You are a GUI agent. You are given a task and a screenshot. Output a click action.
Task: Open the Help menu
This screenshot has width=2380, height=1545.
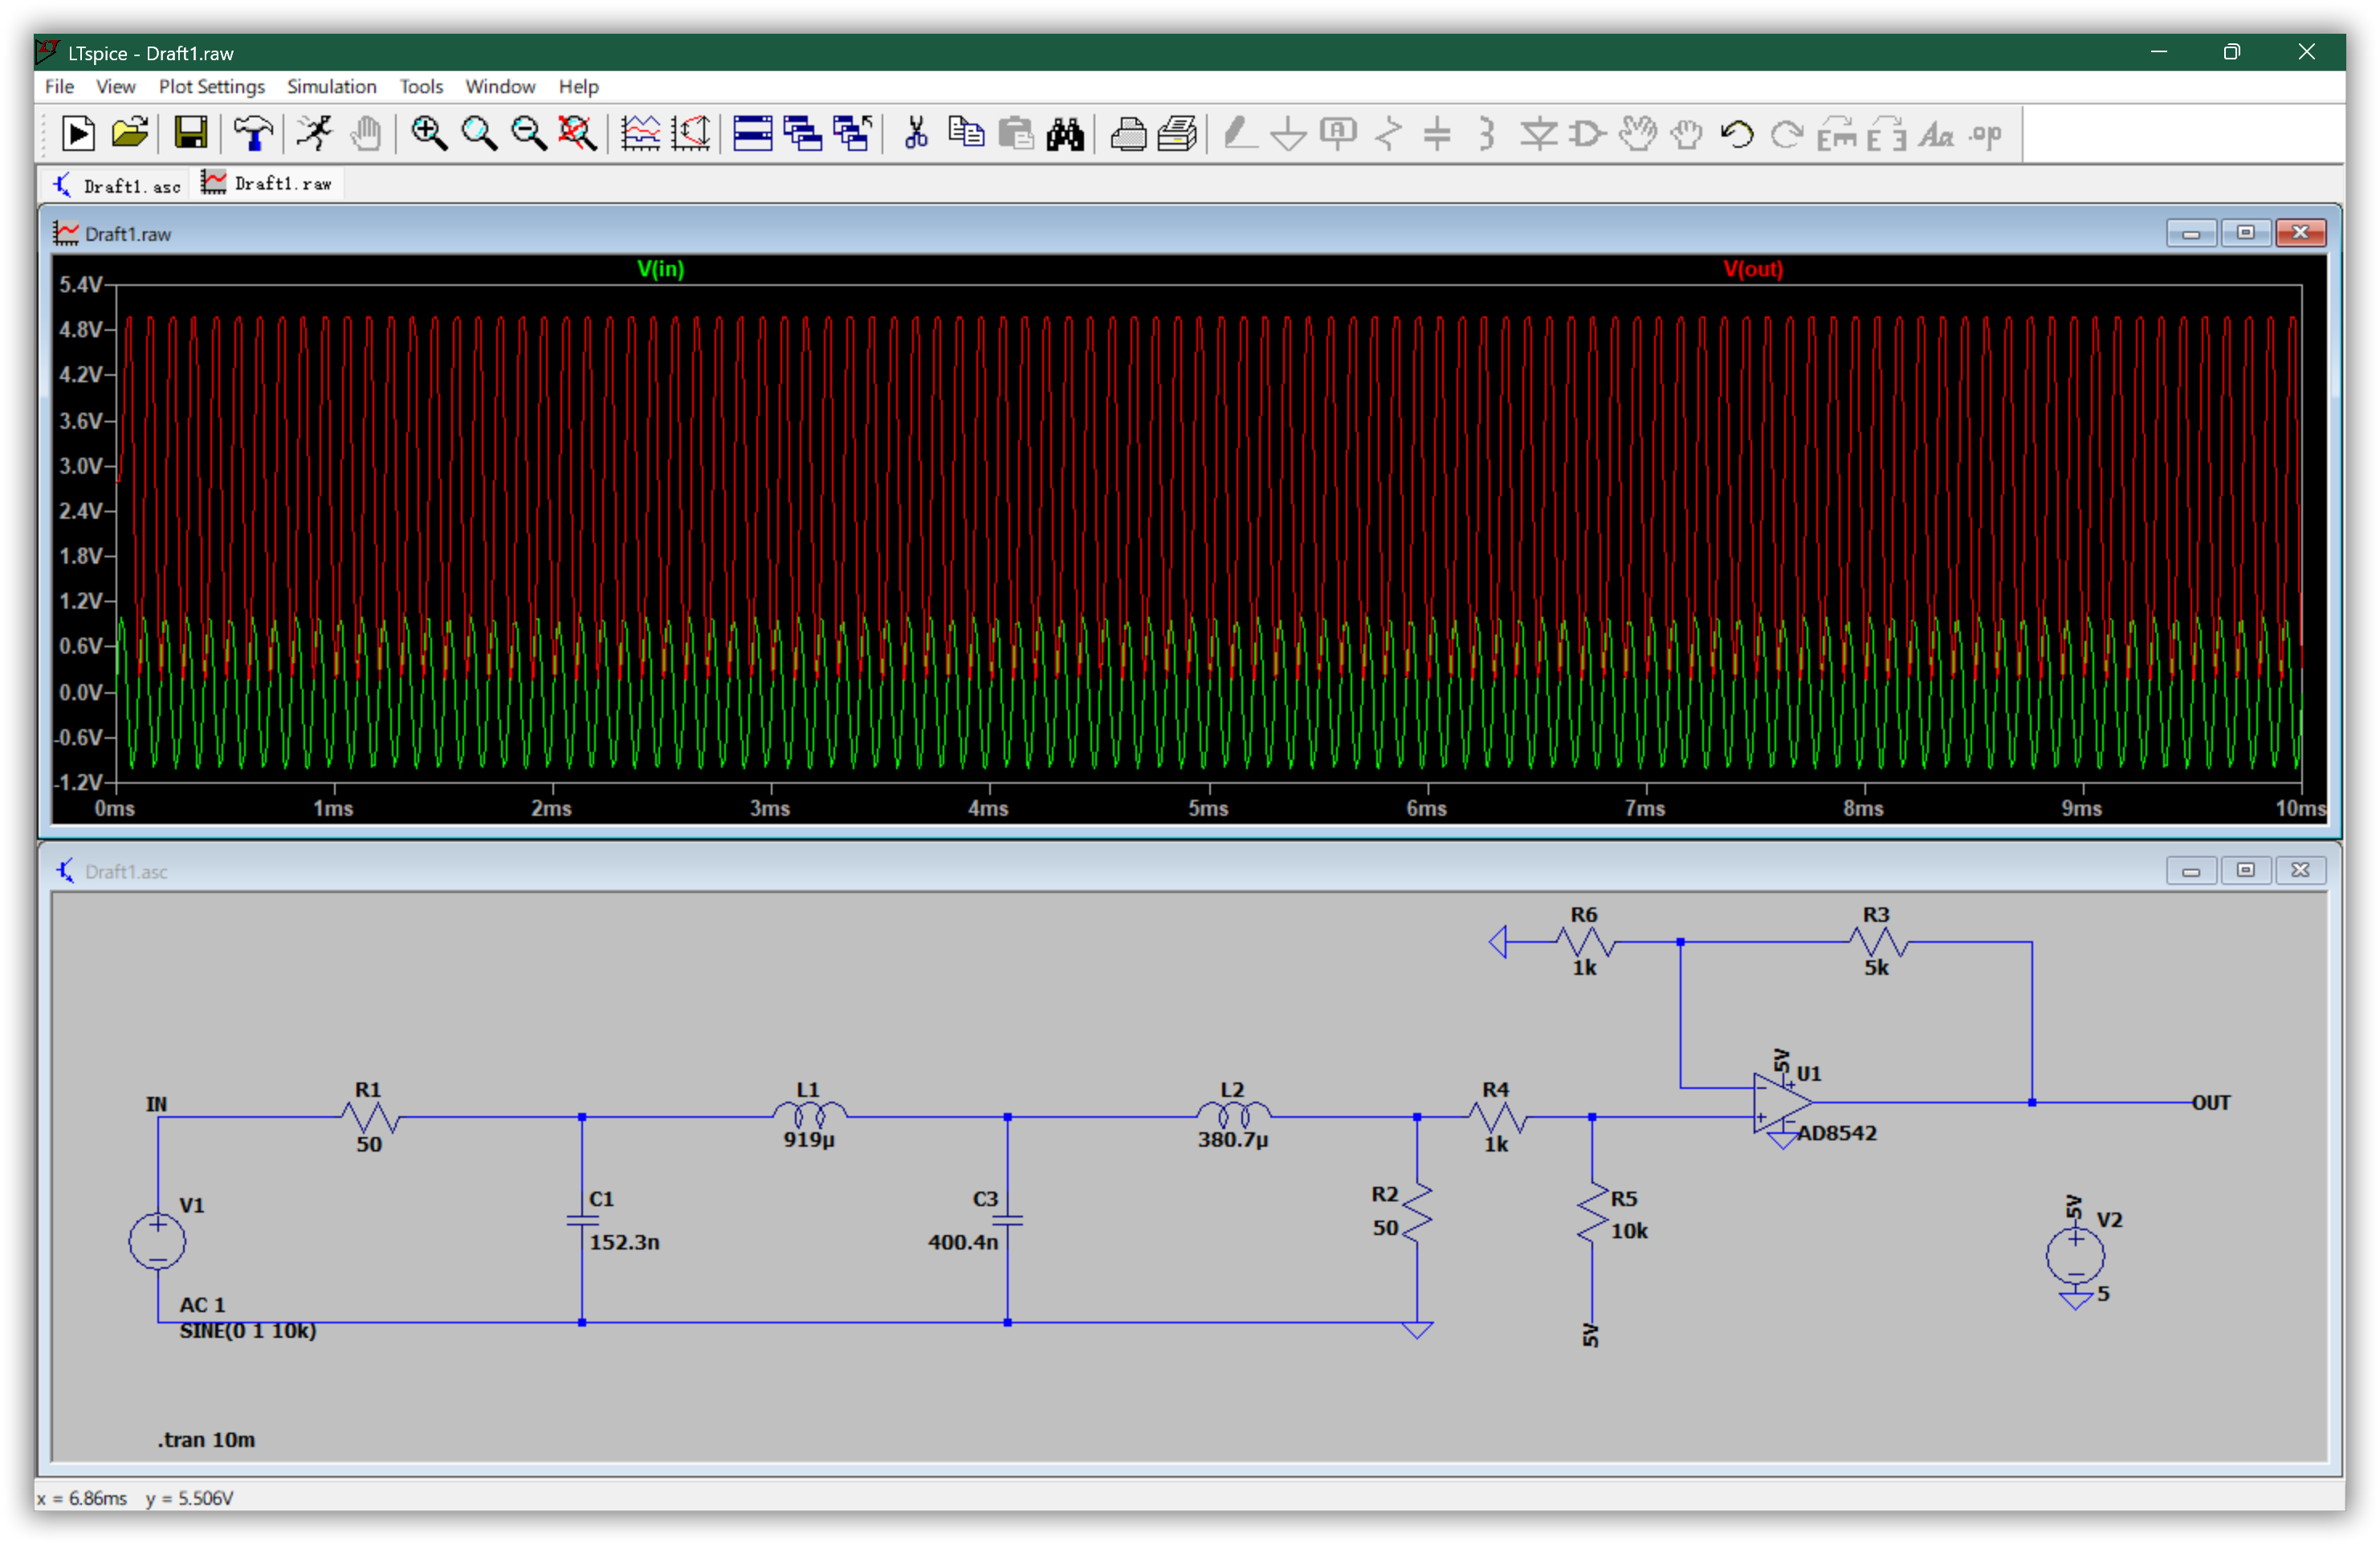click(x=578, y=86)
